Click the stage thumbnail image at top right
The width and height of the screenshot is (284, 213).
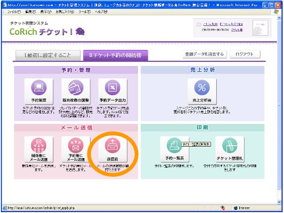(261, 28)
